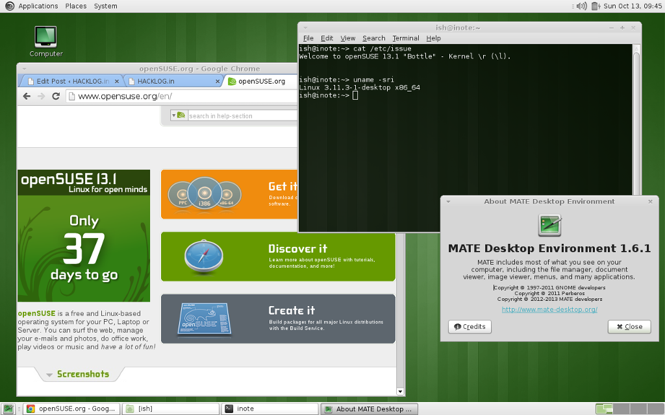Open the Applications menu
Viewport: 665px width, 415px height.
pos(38,6)
